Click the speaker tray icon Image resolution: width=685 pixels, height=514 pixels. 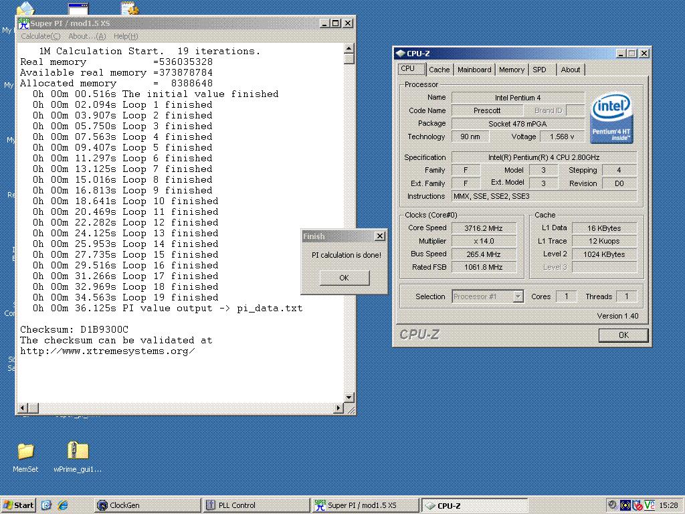tap(613, 505)
